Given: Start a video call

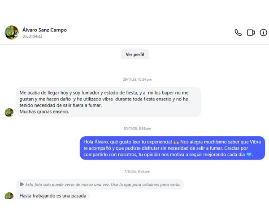Looking at the screenshot, I should point(251,33).
